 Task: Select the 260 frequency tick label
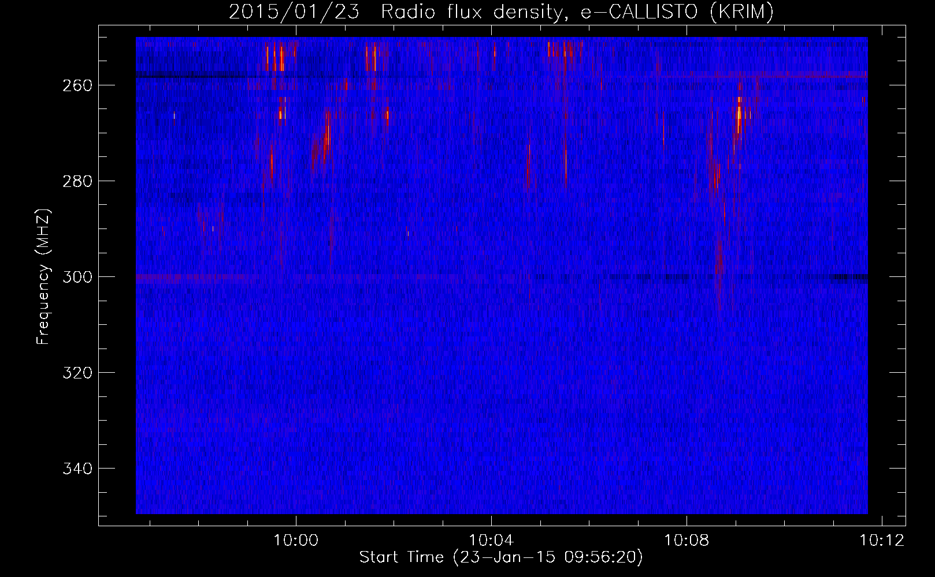(77, 85)
